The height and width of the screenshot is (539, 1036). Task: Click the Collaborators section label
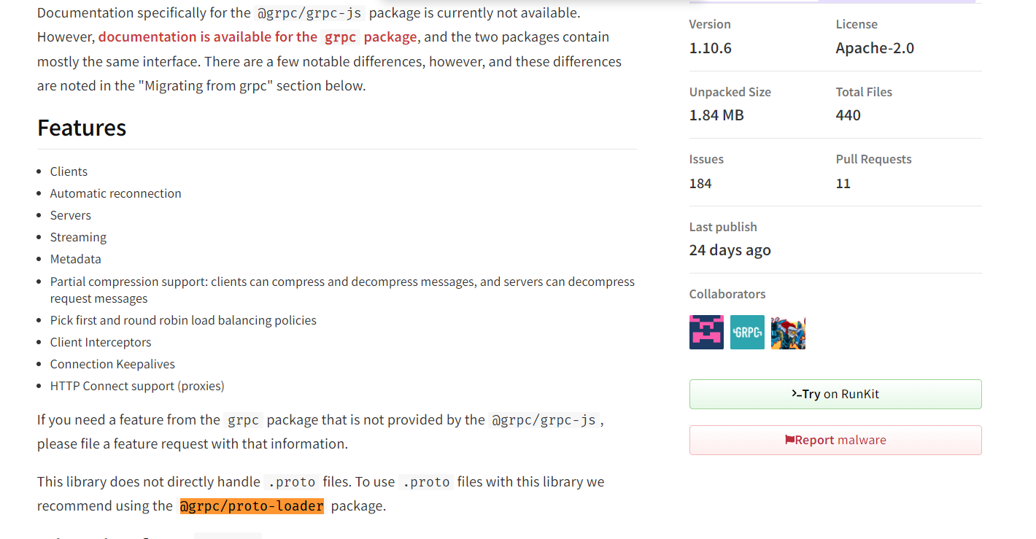click(727, 294)
